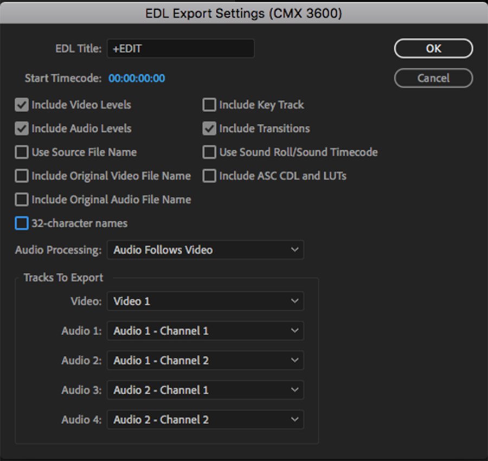Image resolution: width=488 pixels, height=461 pixels.
Task: Click the EDL Title text field
Action: pyautogui.click(x=181, y=48)
